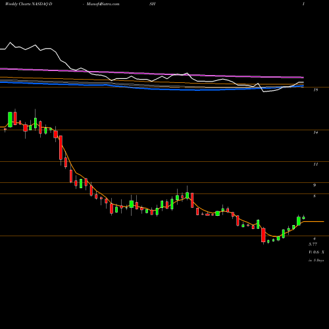Viewport: 329px width, 329px height.
Task: Click the price axis label 4
Action: tap(315, 239)
